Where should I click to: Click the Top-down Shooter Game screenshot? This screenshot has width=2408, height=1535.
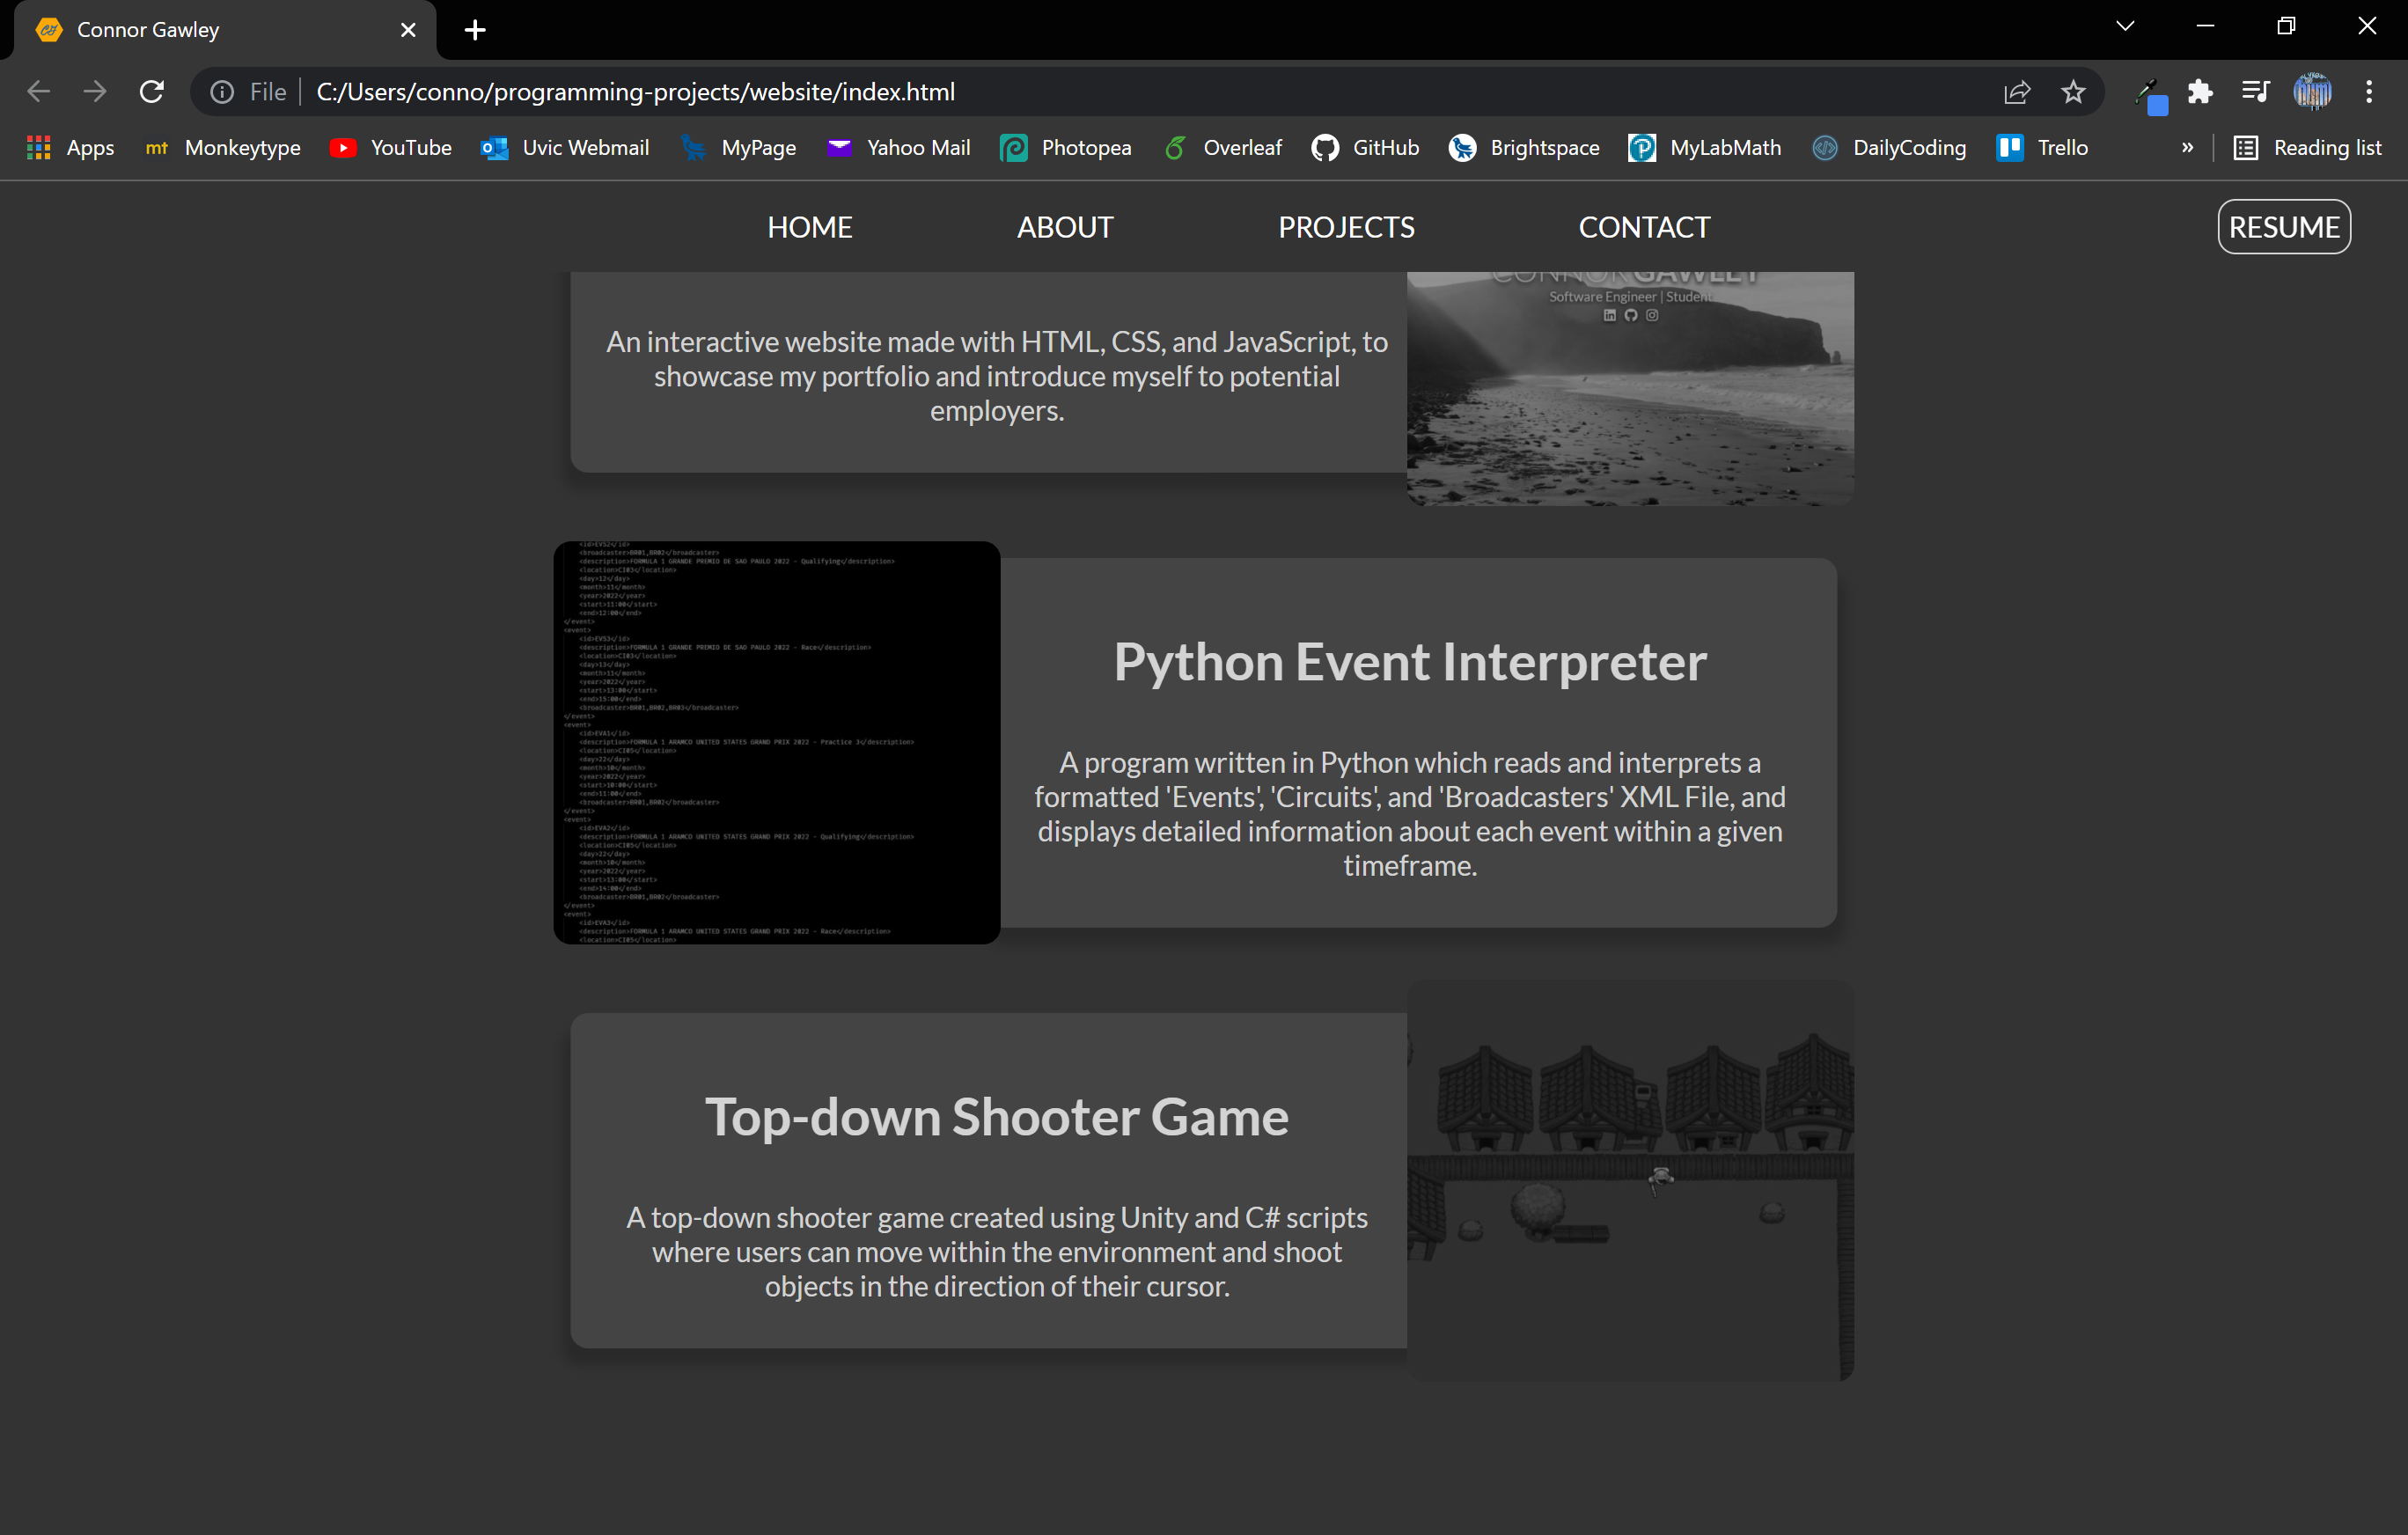(x=1630, y=1181)
